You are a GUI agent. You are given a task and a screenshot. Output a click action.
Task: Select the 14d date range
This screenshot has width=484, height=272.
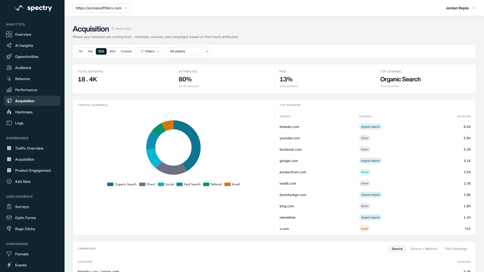(90, 51)
